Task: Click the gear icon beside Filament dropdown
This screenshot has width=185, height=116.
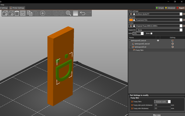Action: click(184, 20)
